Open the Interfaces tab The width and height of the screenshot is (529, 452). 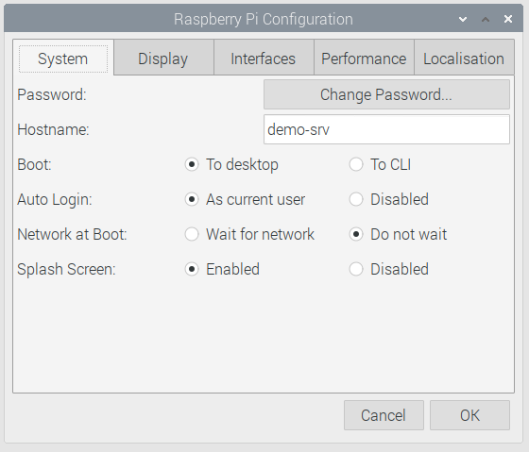(x=264, y=59)
